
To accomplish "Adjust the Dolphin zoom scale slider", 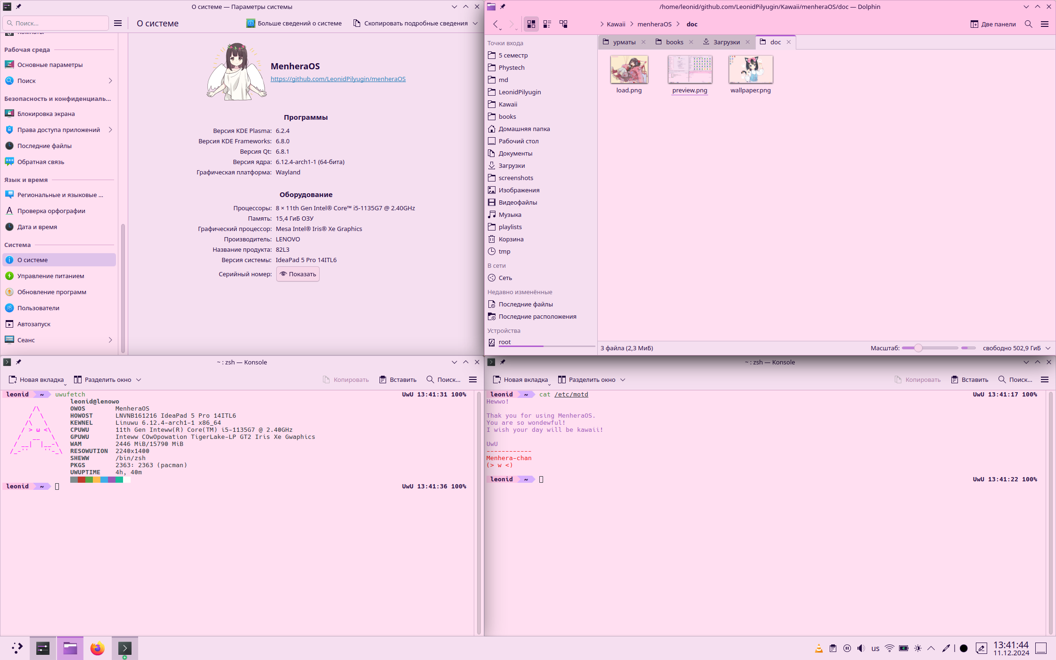I will click(x=918, y=348).
